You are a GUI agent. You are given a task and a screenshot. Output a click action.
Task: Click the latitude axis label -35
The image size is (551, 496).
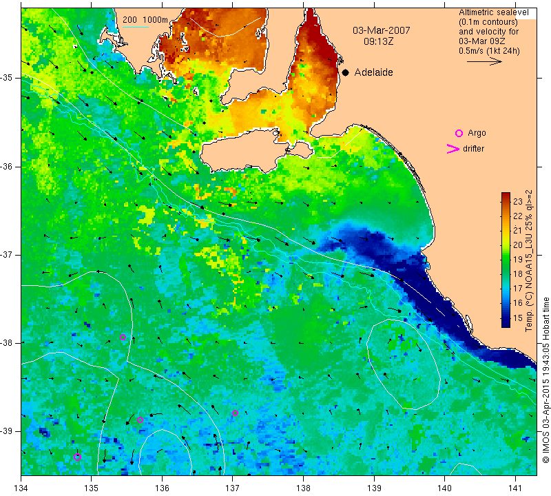pyautogui.click(x=7, y=78)
